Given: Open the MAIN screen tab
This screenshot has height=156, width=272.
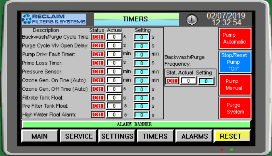Looking at the screenshot, I should click(40, 136).
